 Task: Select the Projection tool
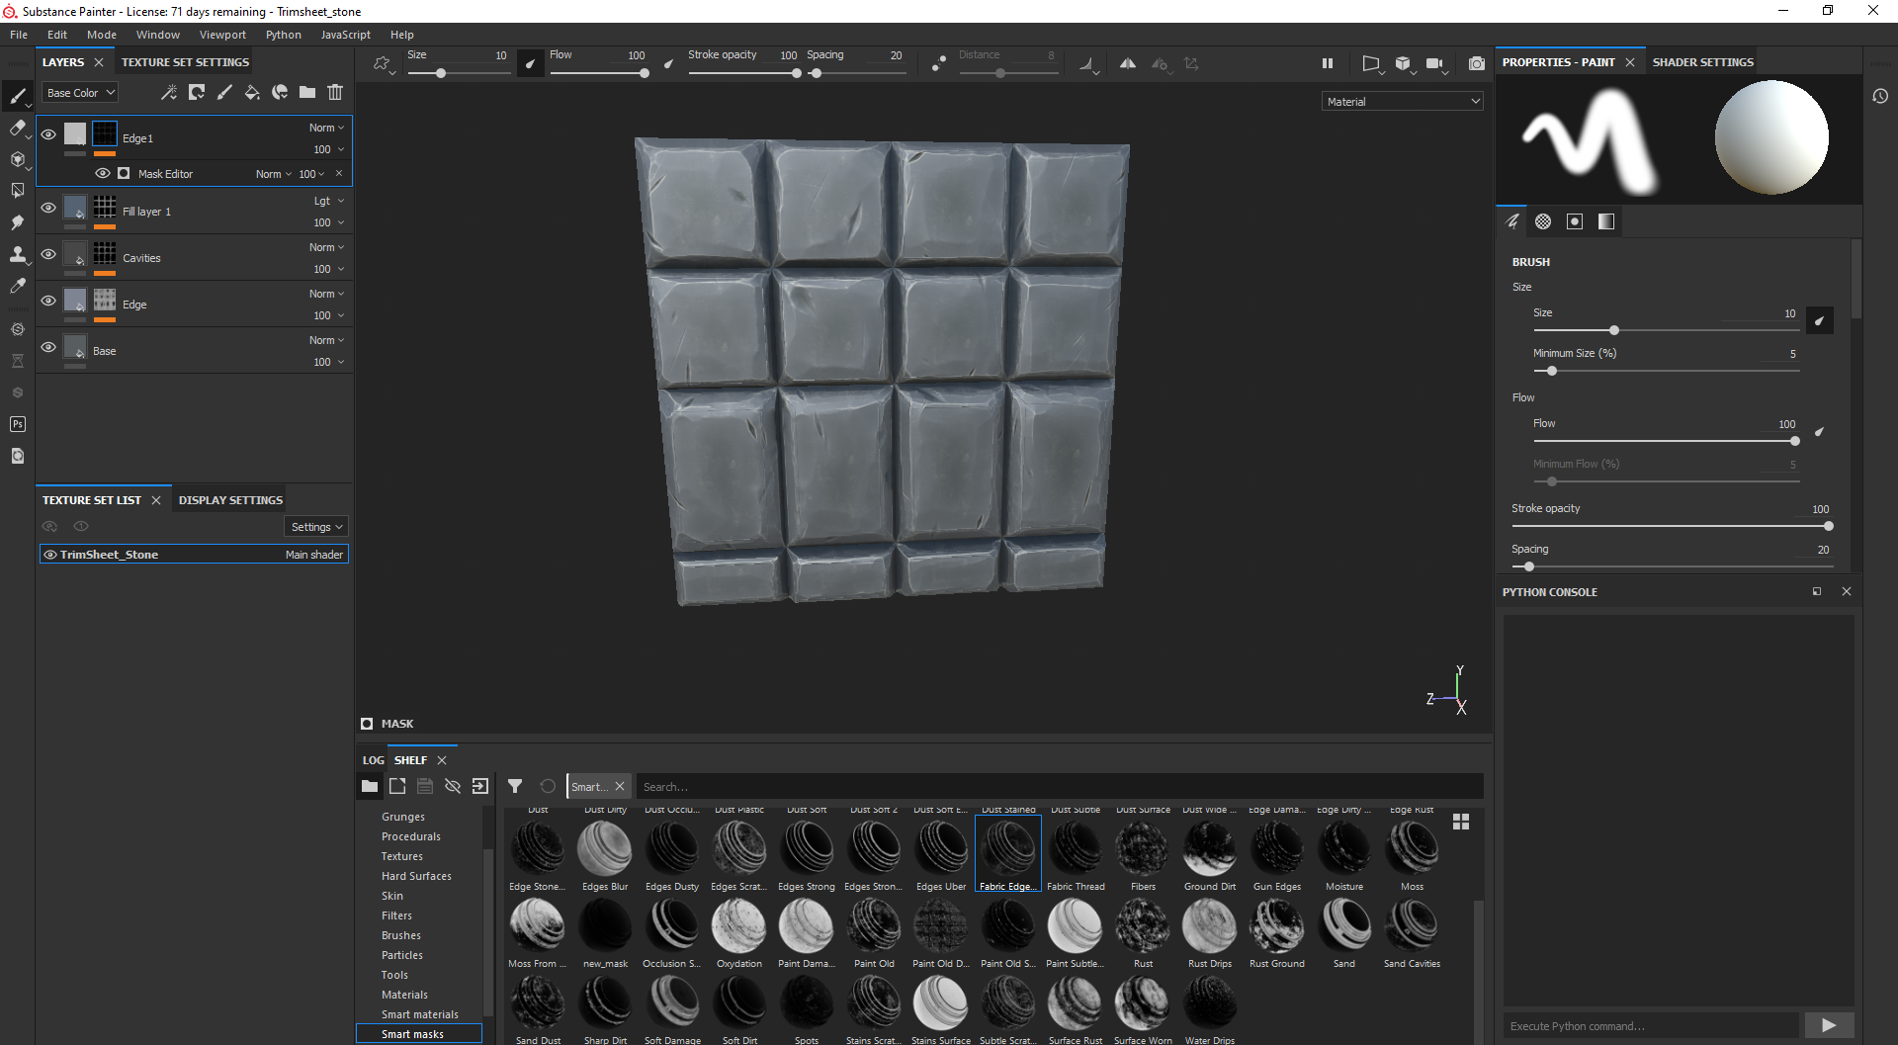click(x=17, y=159)
